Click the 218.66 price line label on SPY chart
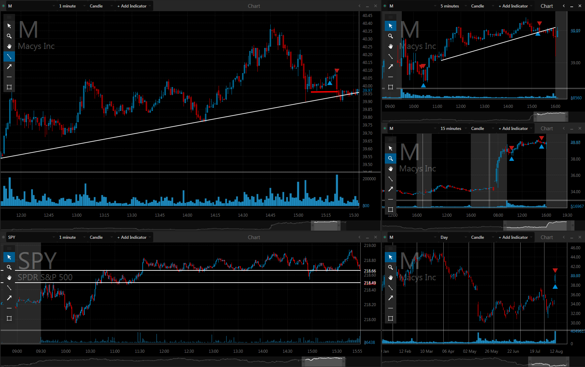 (370, 271)
